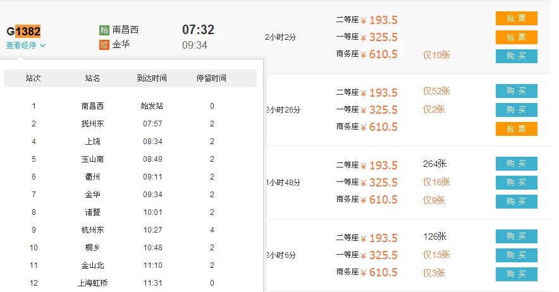Collapse the 查看经停 stops dropdown
This screenshot has width=559, height=292.
(x=26, y=46)
